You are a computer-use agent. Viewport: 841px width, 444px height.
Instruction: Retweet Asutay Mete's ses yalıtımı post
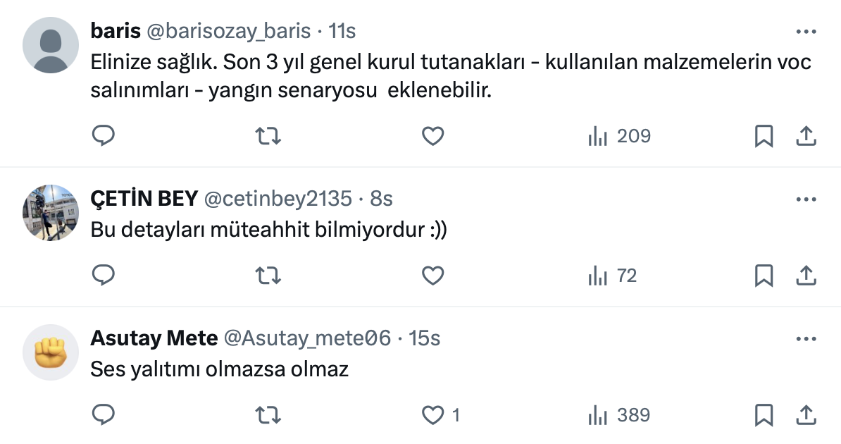tap(267, 415)
